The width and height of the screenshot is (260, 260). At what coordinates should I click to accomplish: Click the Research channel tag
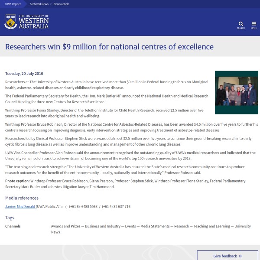[182, 226]
